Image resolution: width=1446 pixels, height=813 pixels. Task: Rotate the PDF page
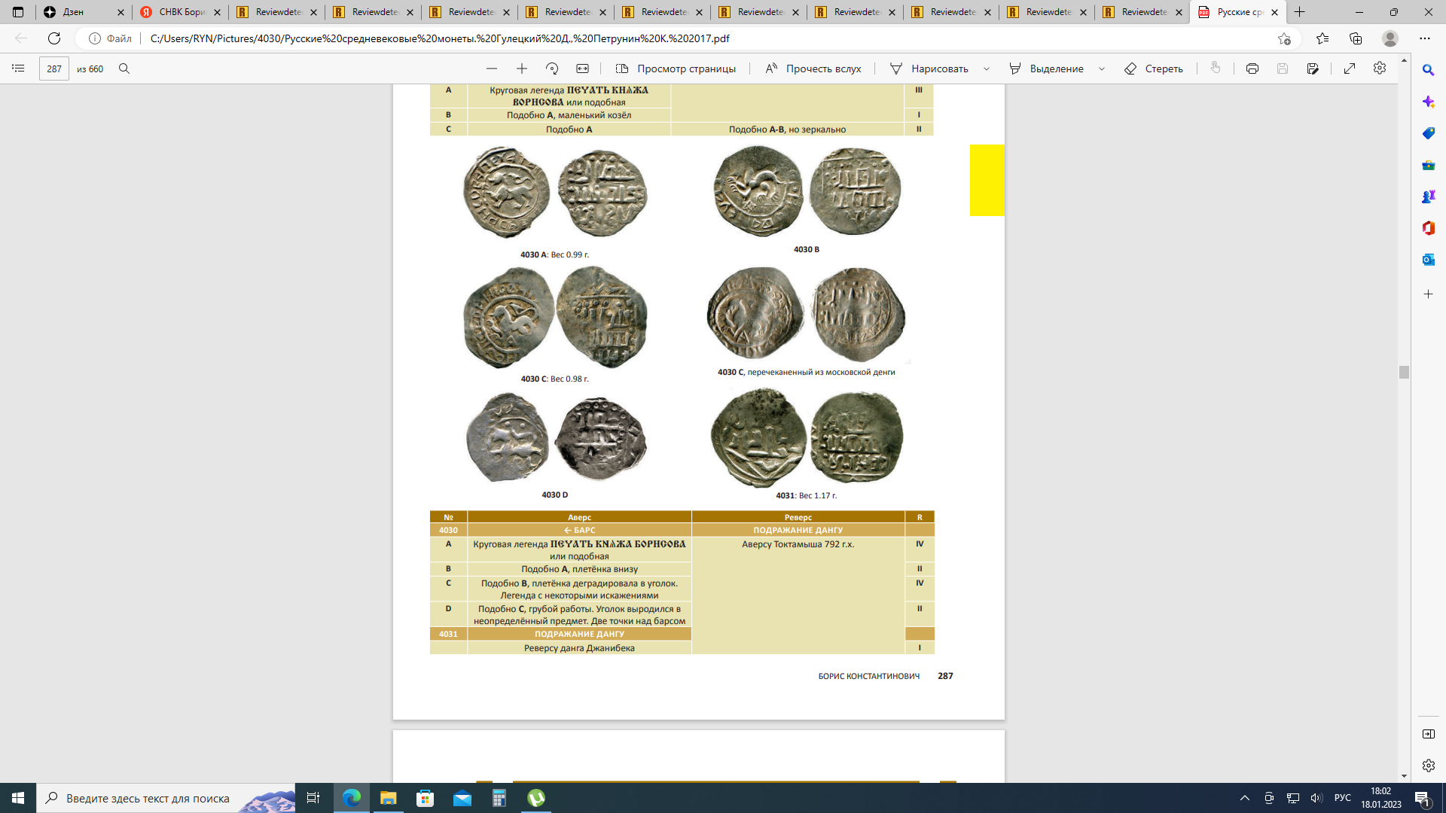click(x=552, y=69)
